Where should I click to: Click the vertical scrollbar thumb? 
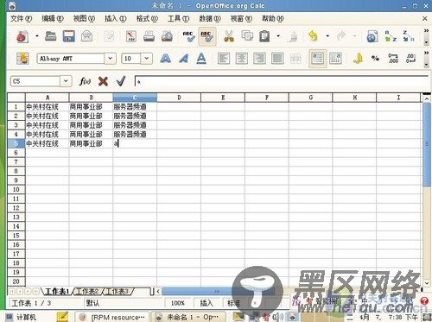[x=427, y=144]
